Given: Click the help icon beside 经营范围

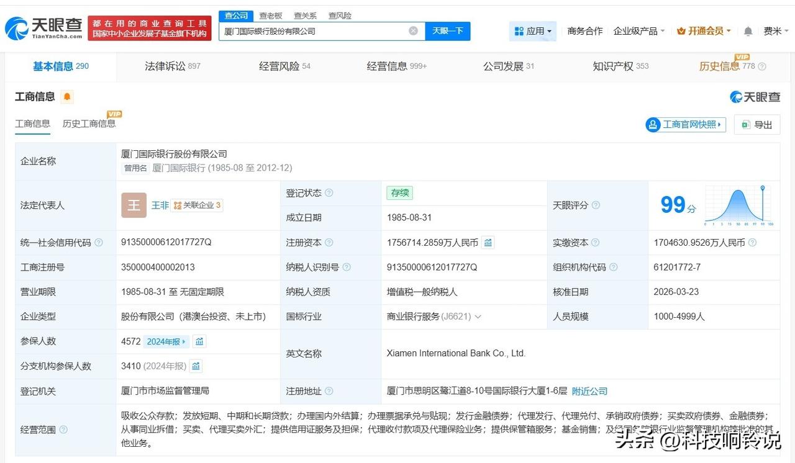Looking at the screenshot, I should (x=63, y=429).
